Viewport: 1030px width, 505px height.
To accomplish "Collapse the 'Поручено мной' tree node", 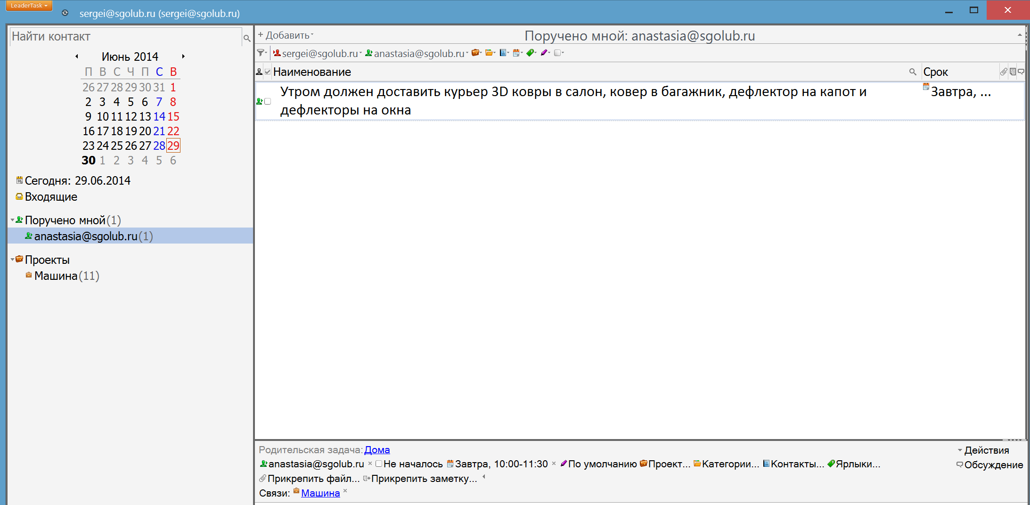I will (x=12, y=220).
